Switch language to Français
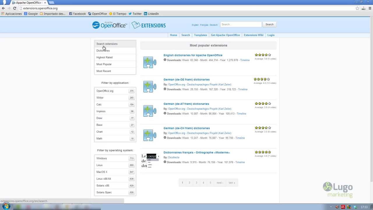The width and height of the screenshot is (373, 210). tap(204, 25)
